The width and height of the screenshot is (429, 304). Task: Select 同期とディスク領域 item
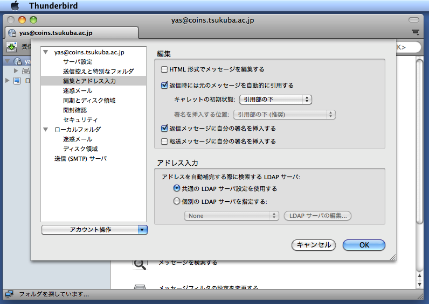[89, 101]
